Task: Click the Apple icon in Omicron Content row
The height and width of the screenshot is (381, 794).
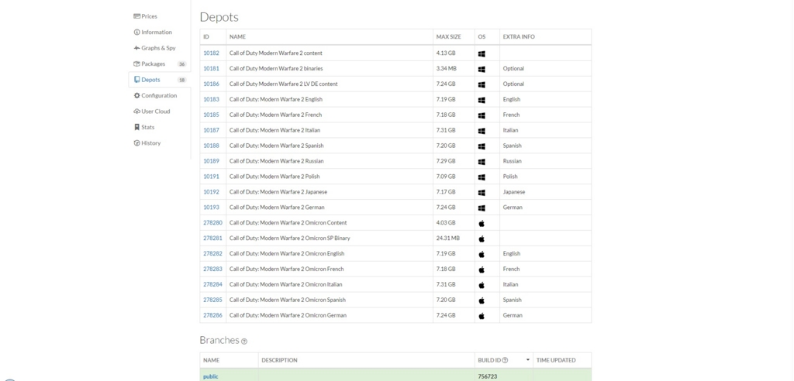Action: (x=482, y=223)
